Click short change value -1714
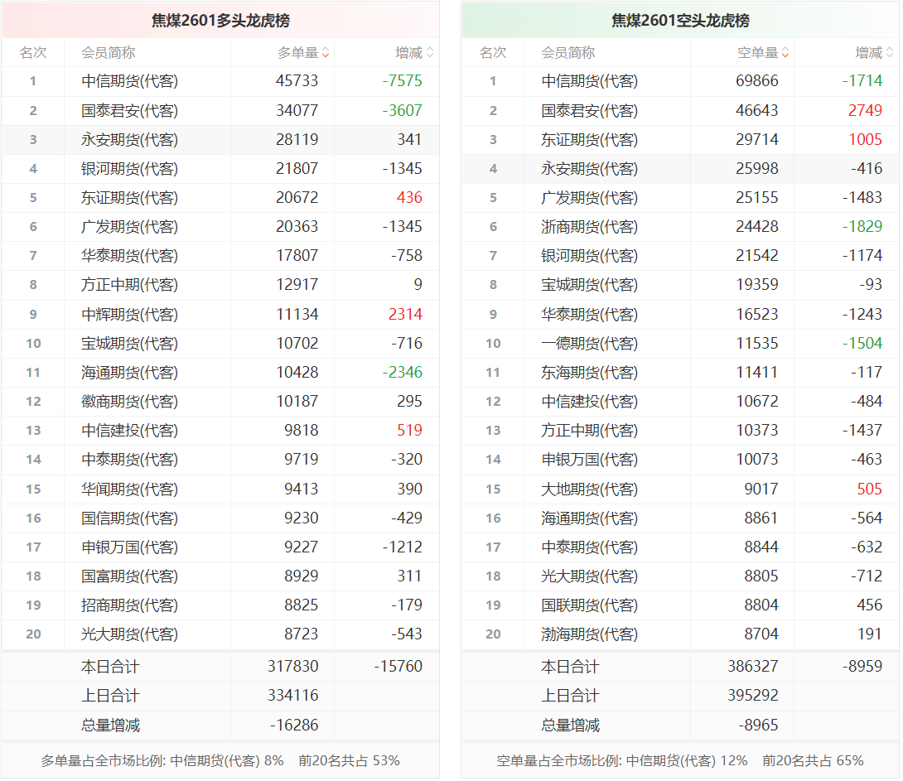The width and height of the screenshot is (903, 781). [x=862, y=81]
